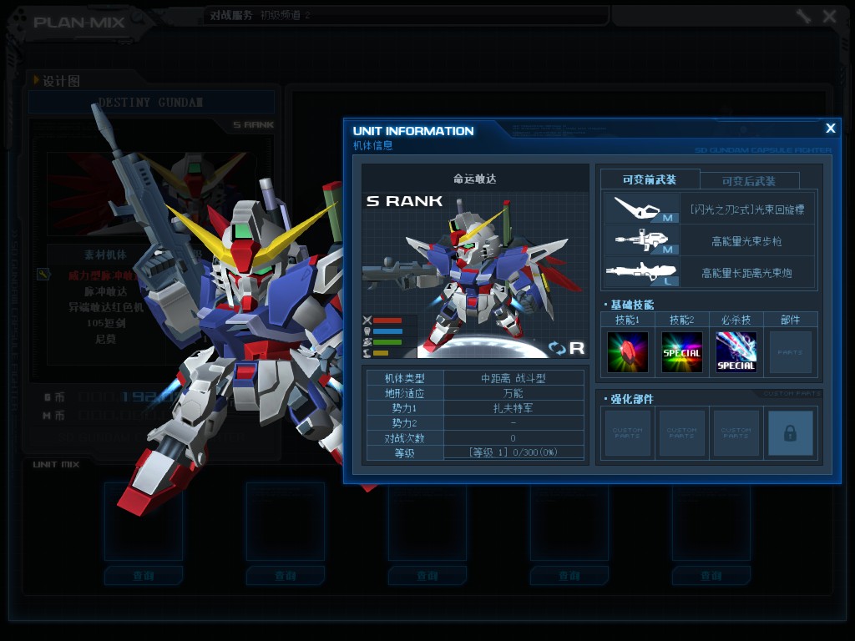Click the second 查询 button under Unit Mix

click(x=286, y=576)
